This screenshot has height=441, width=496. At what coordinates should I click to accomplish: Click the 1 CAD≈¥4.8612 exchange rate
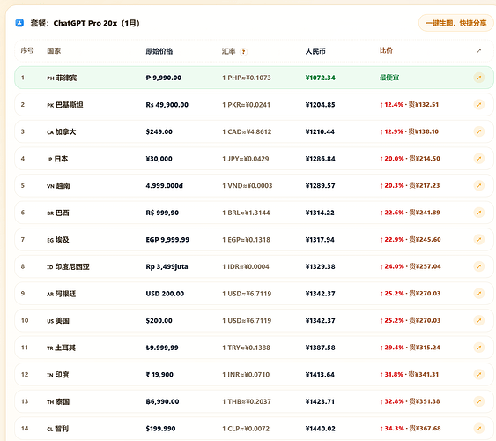coord(247,131)
